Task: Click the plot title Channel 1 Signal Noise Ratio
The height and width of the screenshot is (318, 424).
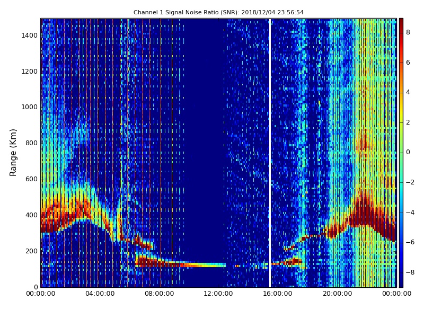Action: point(218,12)
